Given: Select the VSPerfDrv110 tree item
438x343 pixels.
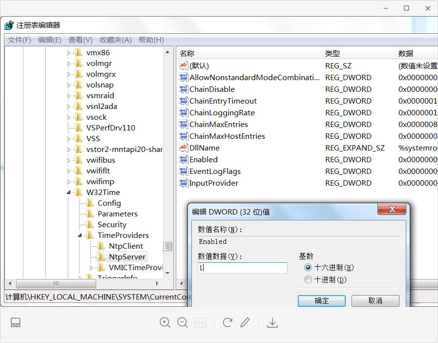Looking at the screenshot, I should pos(111,128).
